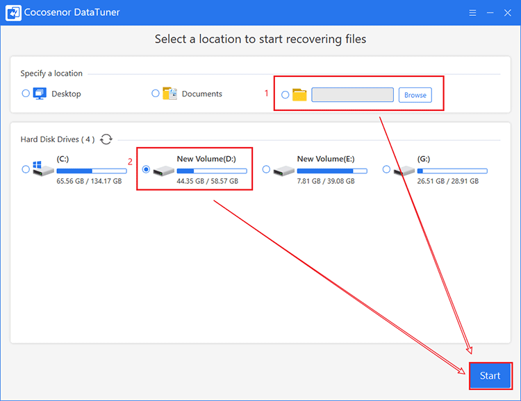Click the Desktop monitor icon

pyautogui.click(x=40, y=94)
